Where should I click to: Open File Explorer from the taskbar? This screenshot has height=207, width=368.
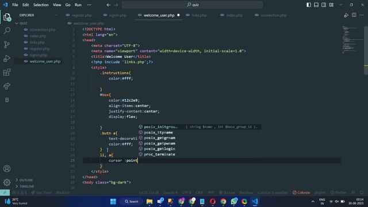149,202
